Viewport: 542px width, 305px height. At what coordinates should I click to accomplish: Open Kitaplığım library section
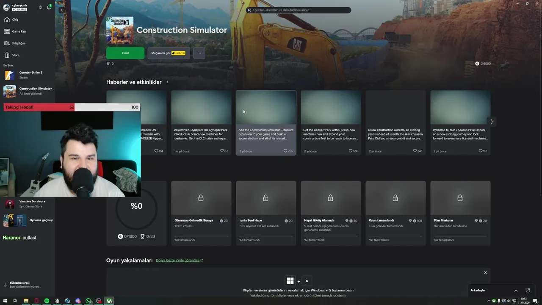tap(27, 43)
